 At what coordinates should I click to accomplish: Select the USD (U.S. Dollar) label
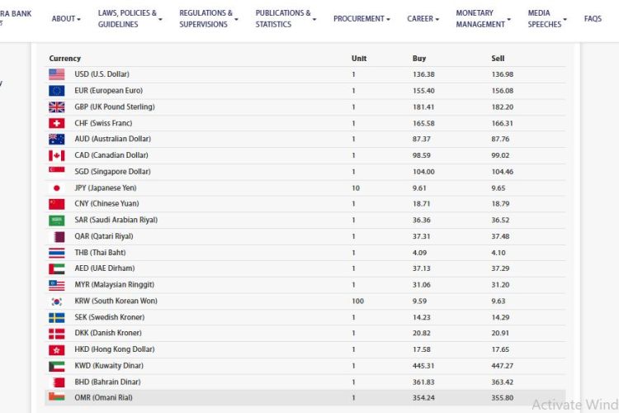coord(102,74)
